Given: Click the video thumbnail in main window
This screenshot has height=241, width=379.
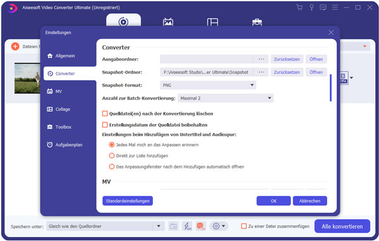Looking at the screenshot, I should (27, 78).
